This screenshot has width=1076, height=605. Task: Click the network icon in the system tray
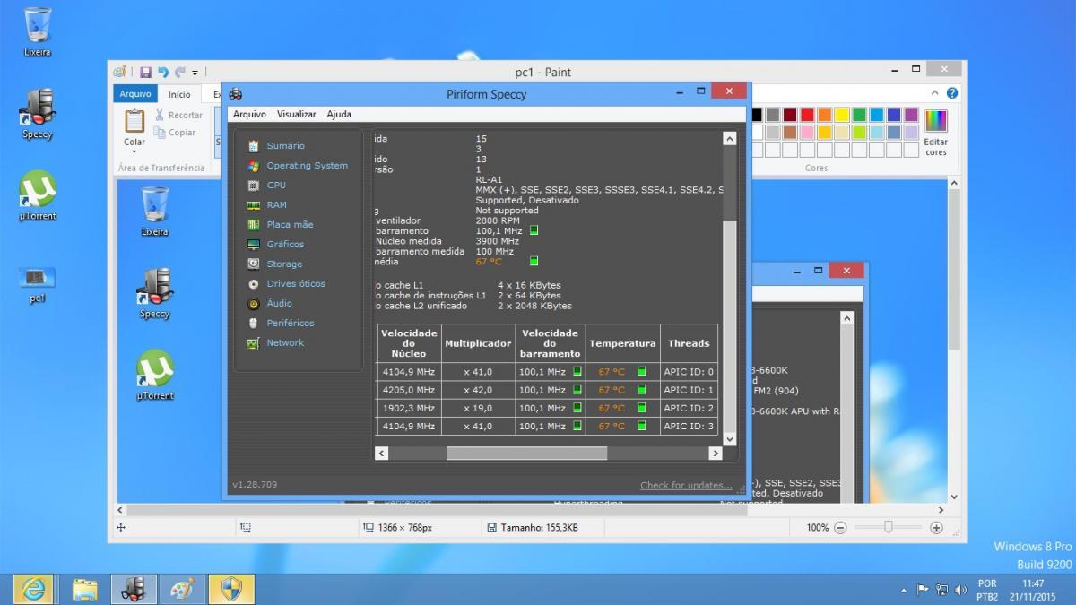[941, 590]
